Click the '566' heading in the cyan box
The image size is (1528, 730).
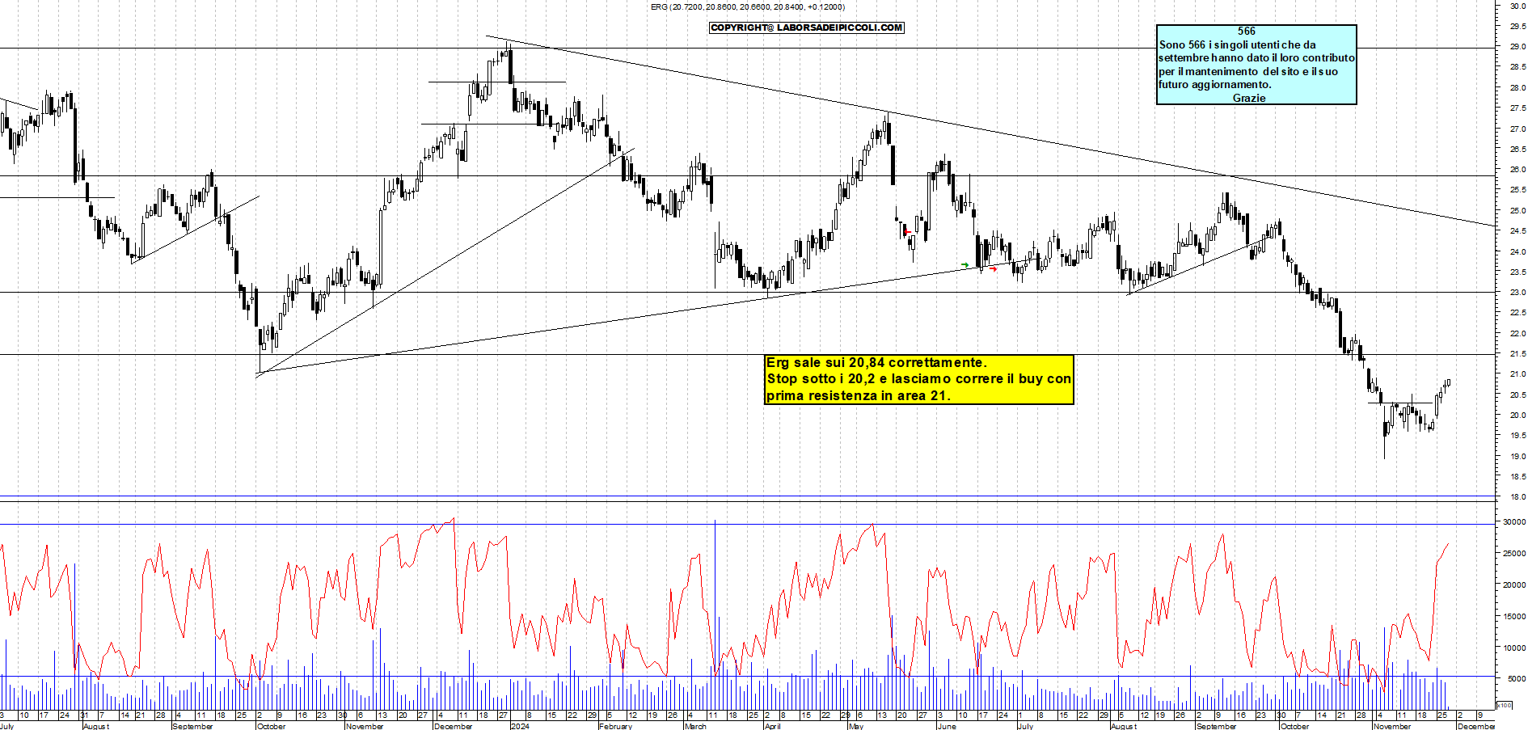coord(1247,31)
